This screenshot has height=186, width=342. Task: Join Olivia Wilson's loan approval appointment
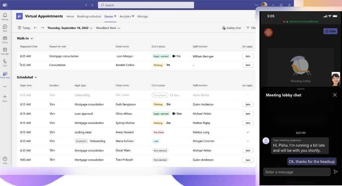pos(248,114)
